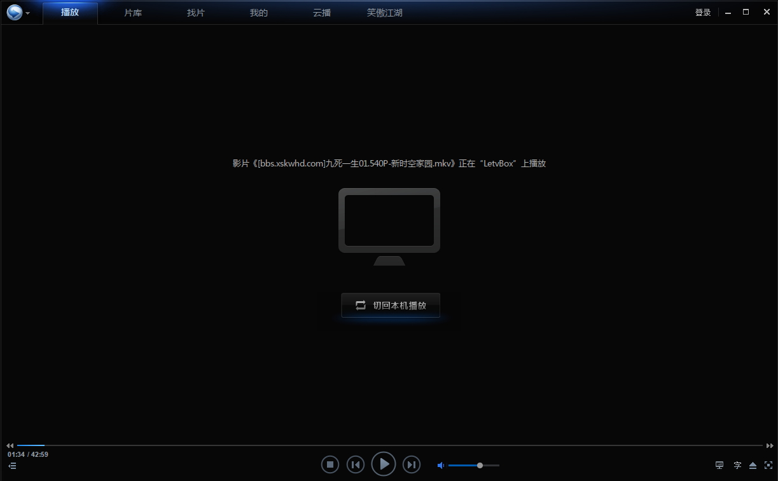Viewport: 778px width, 481px height.
Task: Fast forward using the double-right arrow icon
Action: [x=770, y=446]
